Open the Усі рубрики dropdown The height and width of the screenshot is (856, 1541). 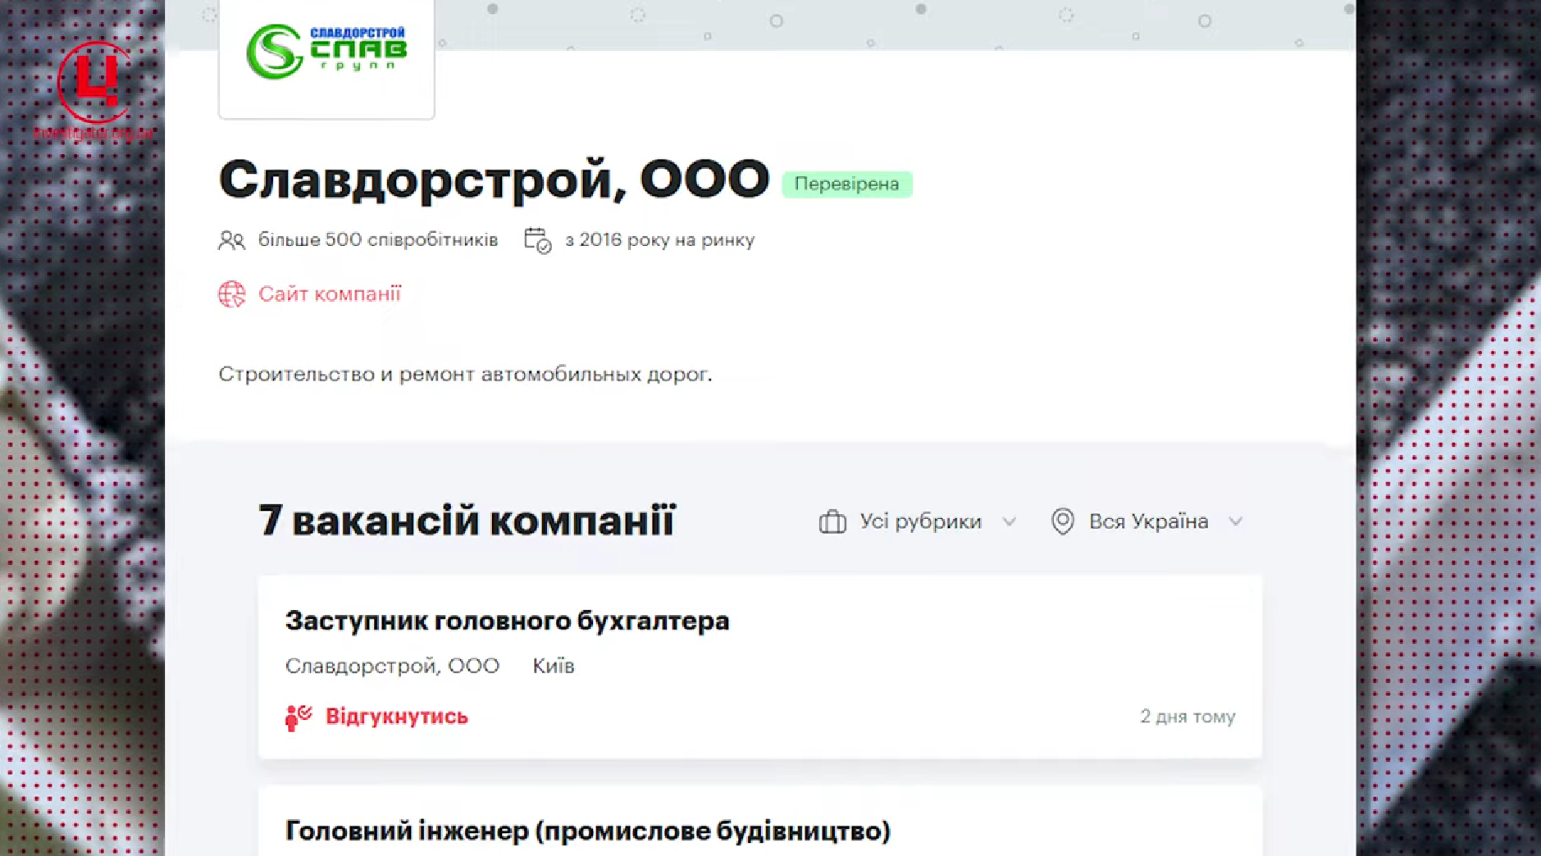click(x=920, y=521)
